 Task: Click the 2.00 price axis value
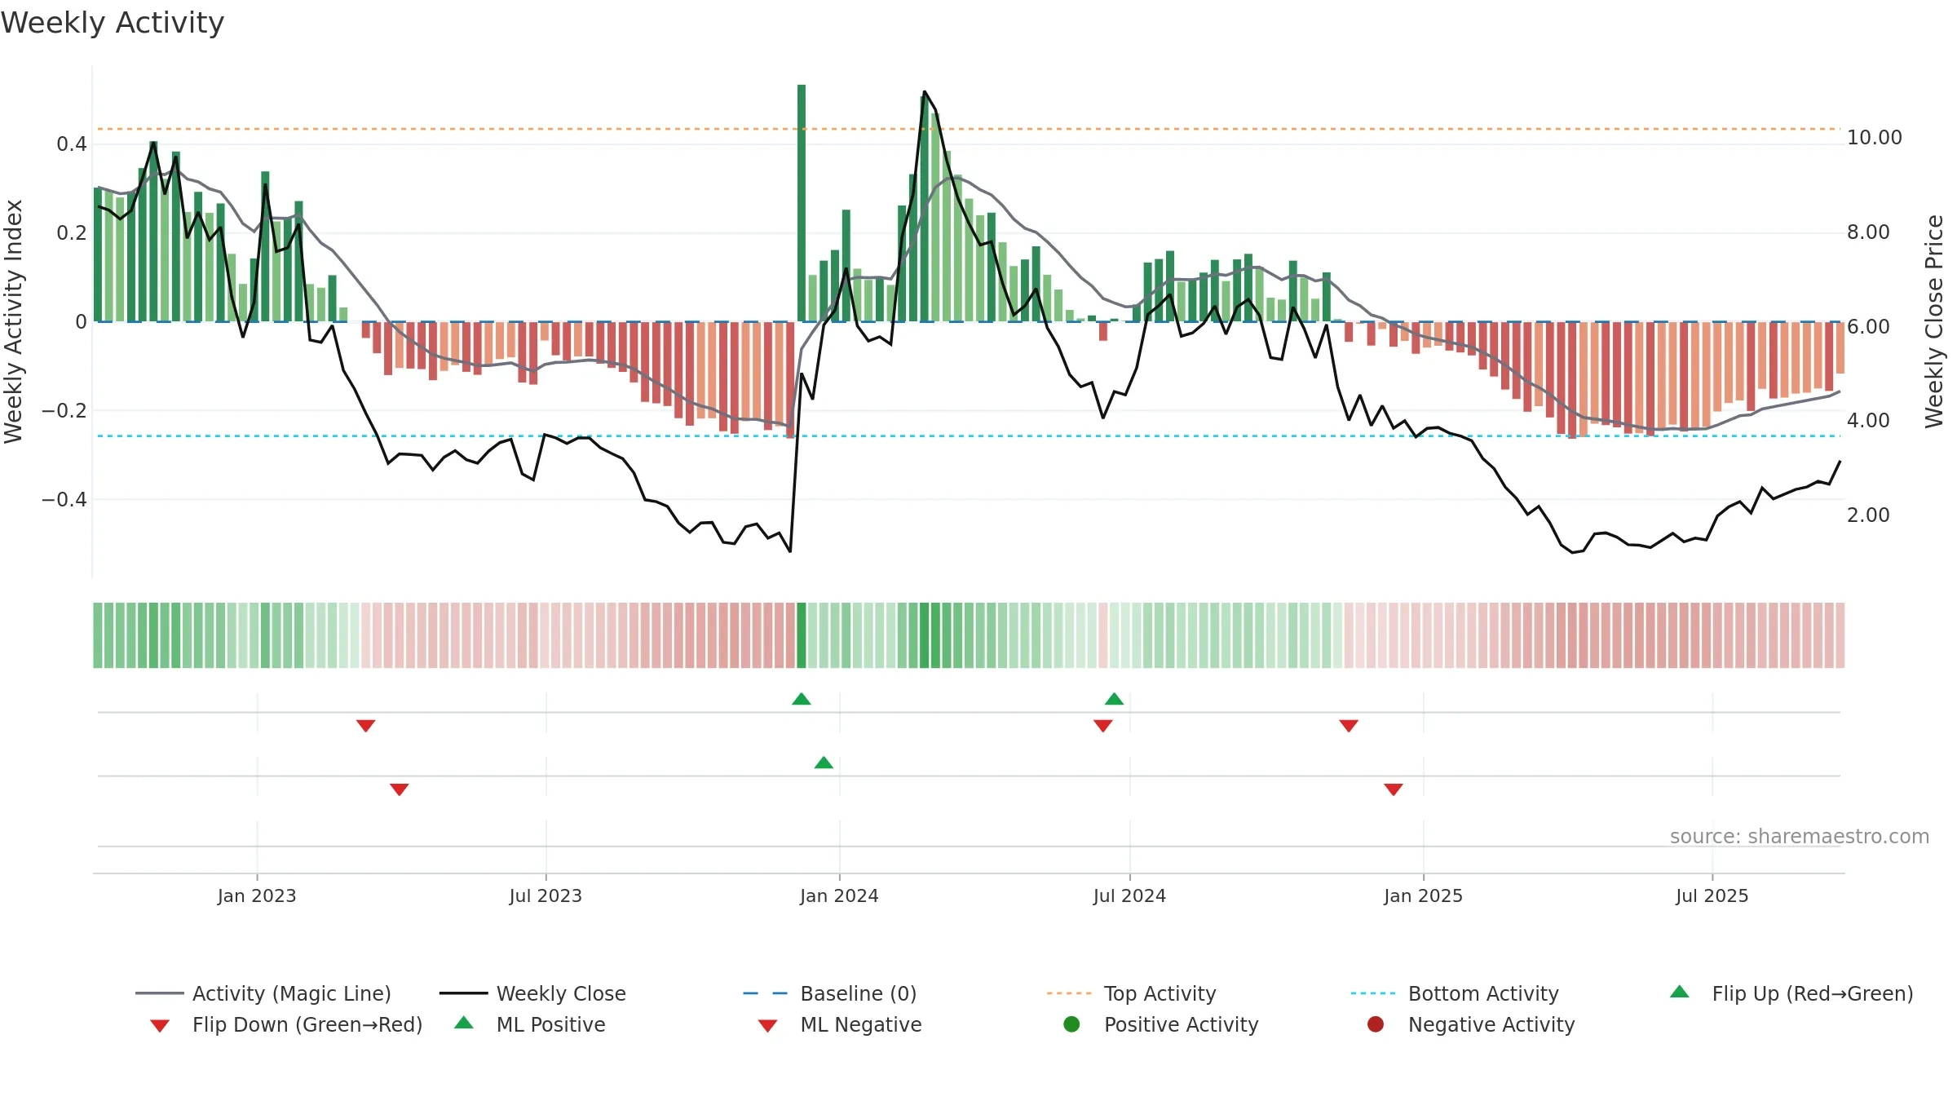click(x=1868, y=515)
